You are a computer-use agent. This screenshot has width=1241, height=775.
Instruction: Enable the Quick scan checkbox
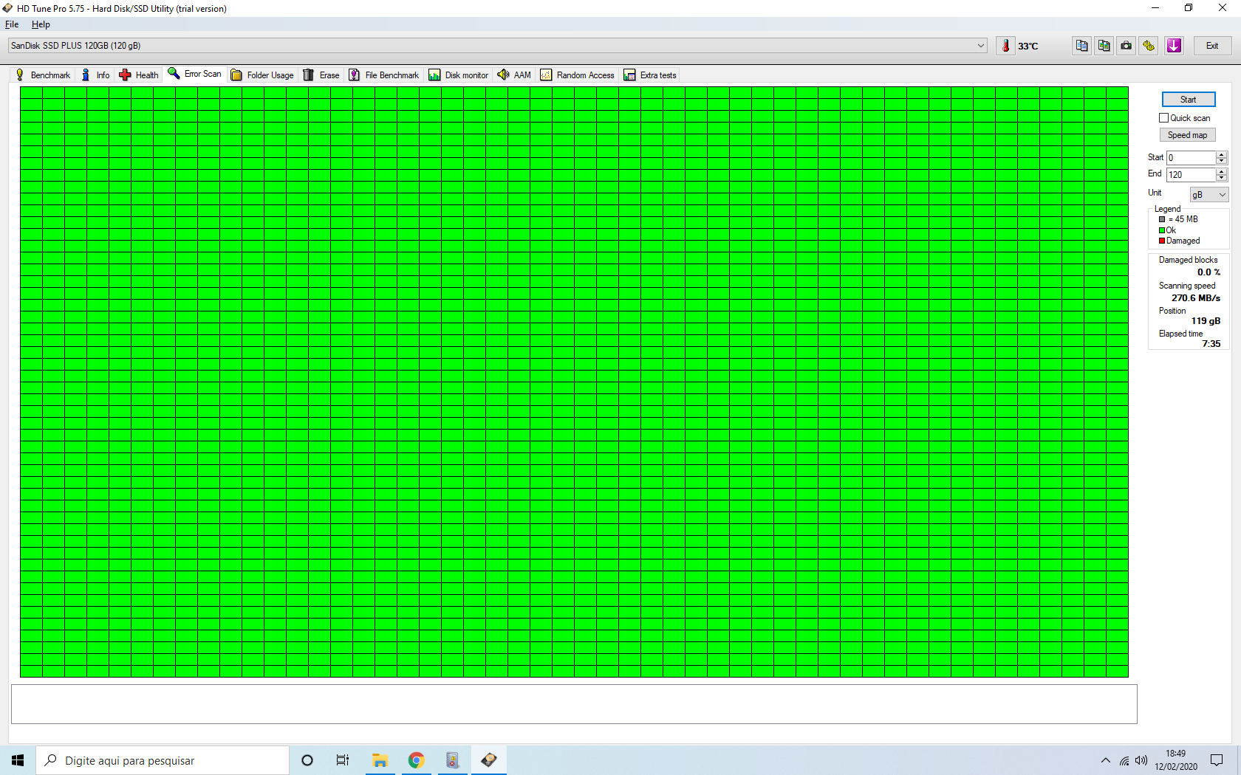1164,118
